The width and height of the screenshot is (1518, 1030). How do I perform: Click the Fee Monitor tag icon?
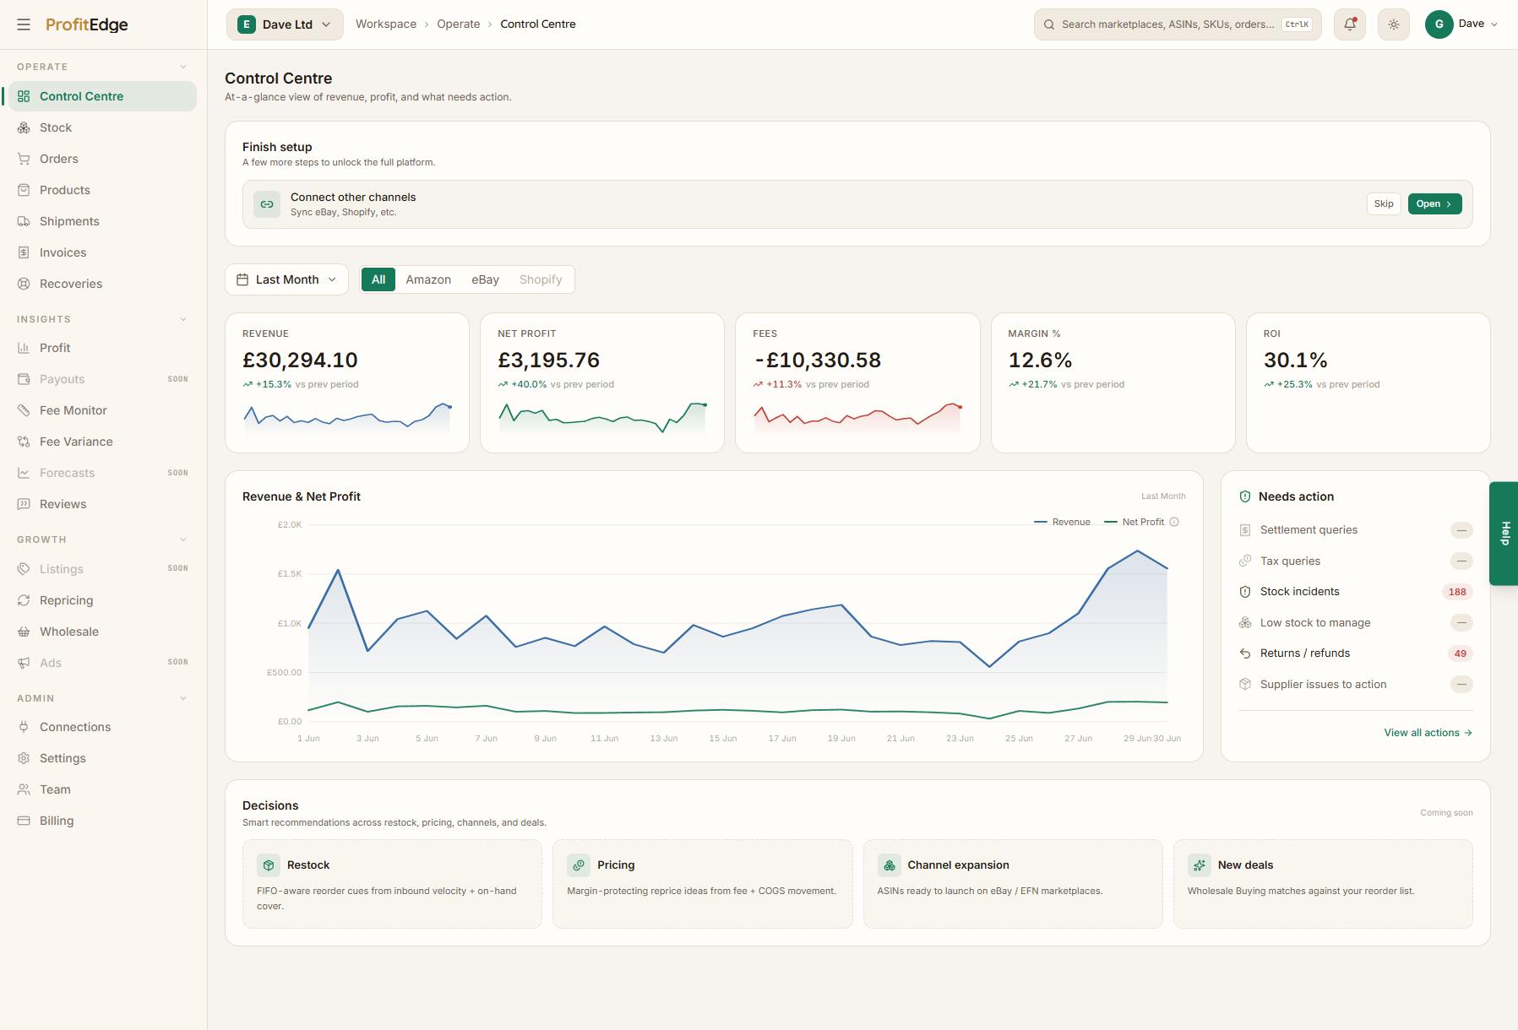tap(24, 410)
